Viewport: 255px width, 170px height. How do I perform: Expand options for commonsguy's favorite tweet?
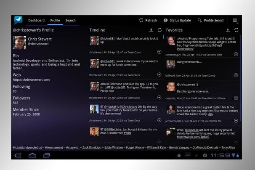[236, 54]
